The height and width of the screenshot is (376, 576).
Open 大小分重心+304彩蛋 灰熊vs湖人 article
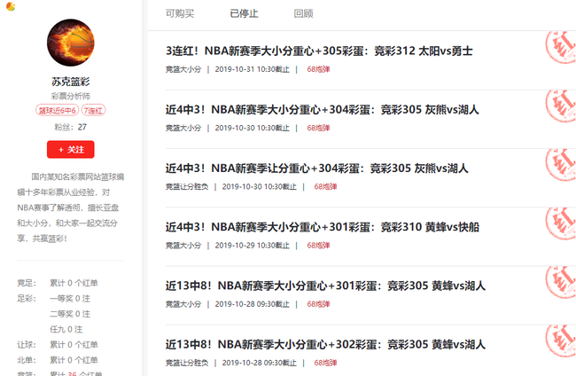tap(323, 110)
